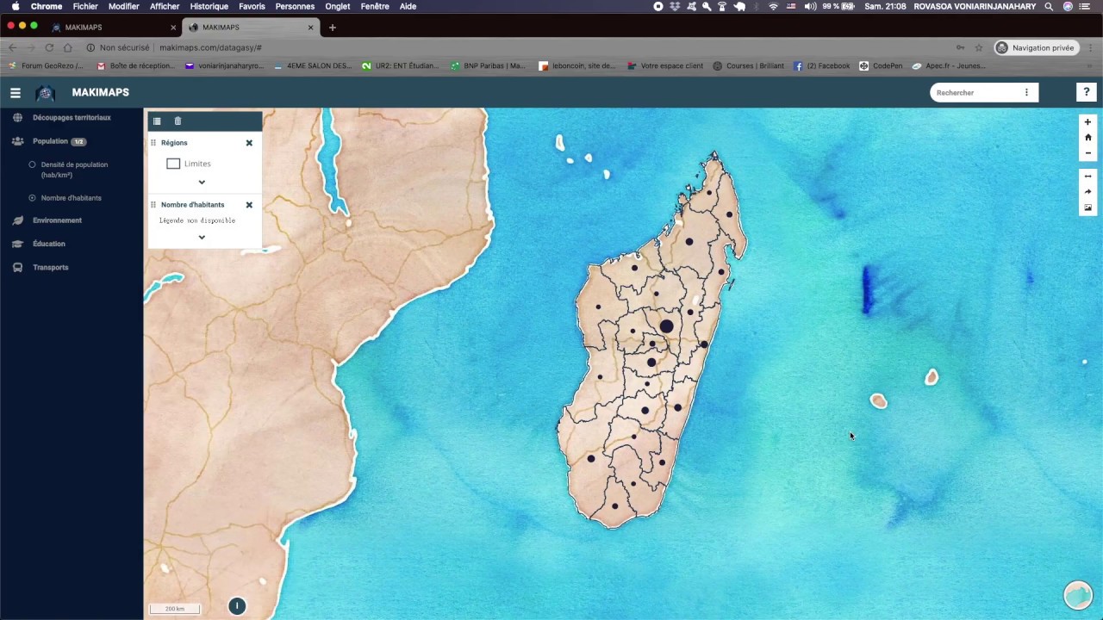Expand Découpages territoriaux category
This screenshot has height=620, width=1103.
(72, 117)
